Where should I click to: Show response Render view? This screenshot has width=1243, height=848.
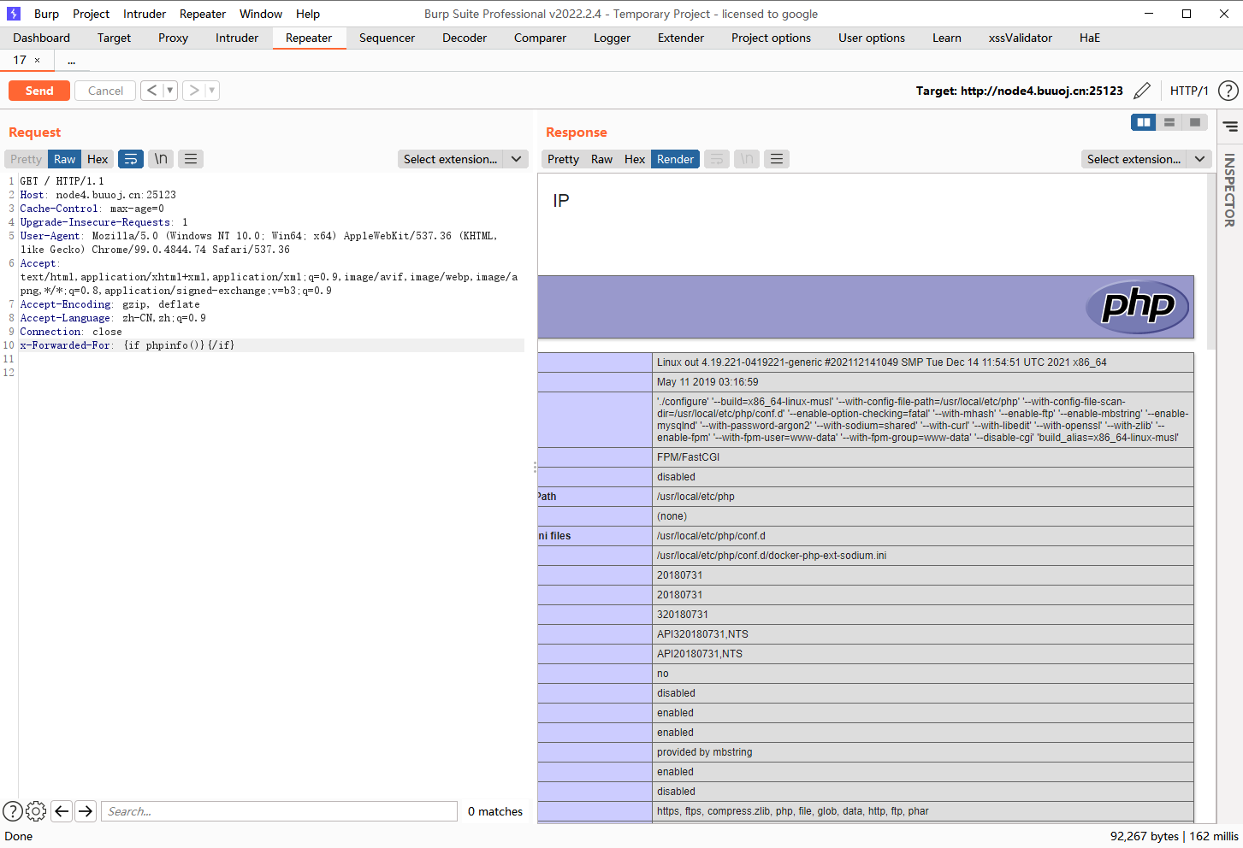coord(675,159)
